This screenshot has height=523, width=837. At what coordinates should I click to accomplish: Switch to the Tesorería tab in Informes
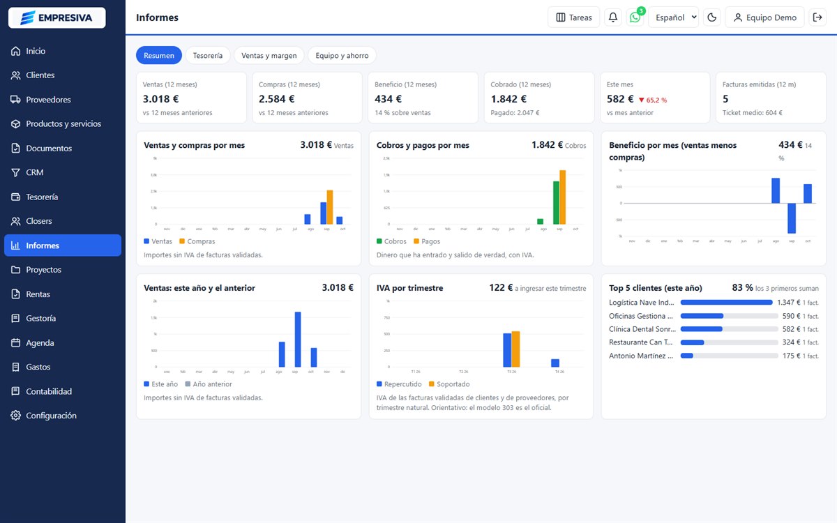click(208, 55)
